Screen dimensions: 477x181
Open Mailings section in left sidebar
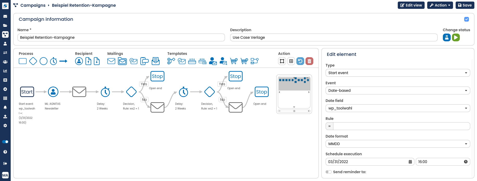5,16
